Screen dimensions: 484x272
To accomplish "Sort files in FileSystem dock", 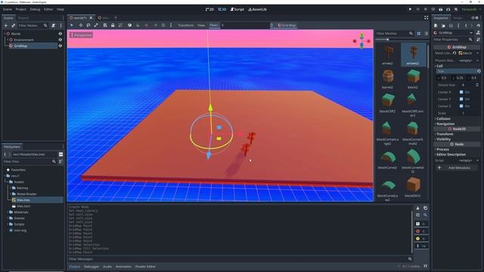I will (60, 161).
